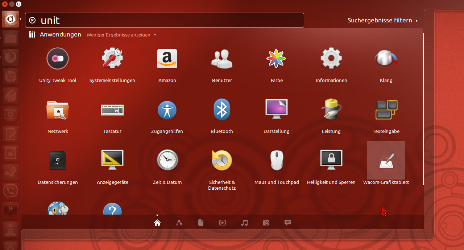The image size is (464, 250).
Task: Open Steam from the launcher
Action: [11, 172]
